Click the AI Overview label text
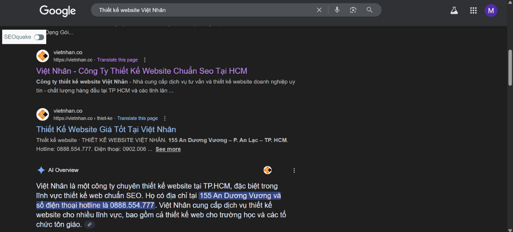 (63, 170)
